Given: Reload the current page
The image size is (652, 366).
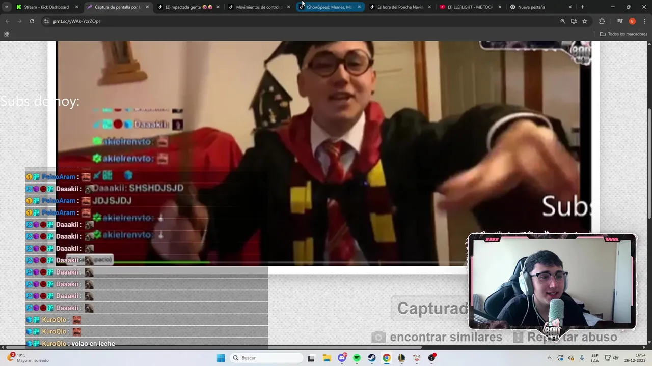Looking at the screenshot, I should coord(32,21).
